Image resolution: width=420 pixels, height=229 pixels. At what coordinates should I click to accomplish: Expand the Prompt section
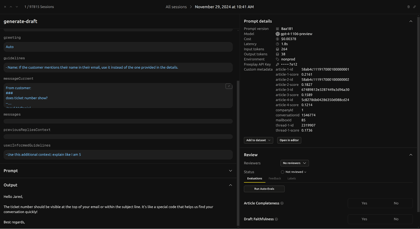coord(230,171)
